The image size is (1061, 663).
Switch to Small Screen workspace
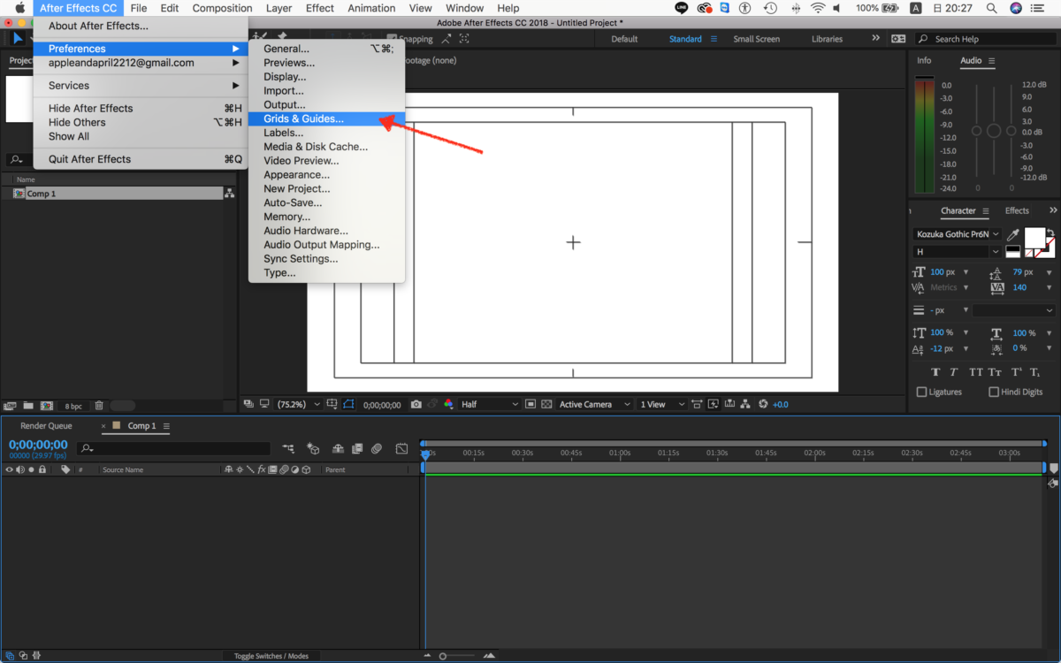(757, 39)
